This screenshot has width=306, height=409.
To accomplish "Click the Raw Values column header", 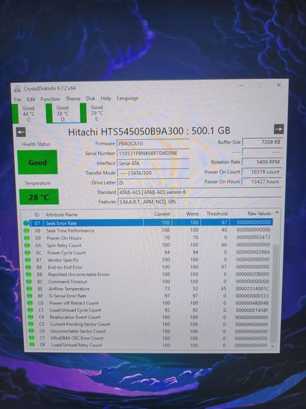I will tap(259, 213).
